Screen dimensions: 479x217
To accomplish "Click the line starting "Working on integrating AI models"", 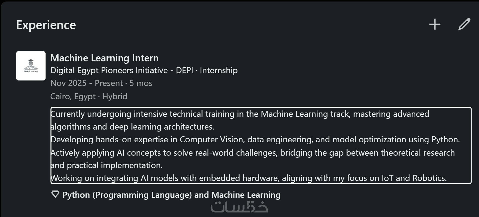I will pos(249,178).
